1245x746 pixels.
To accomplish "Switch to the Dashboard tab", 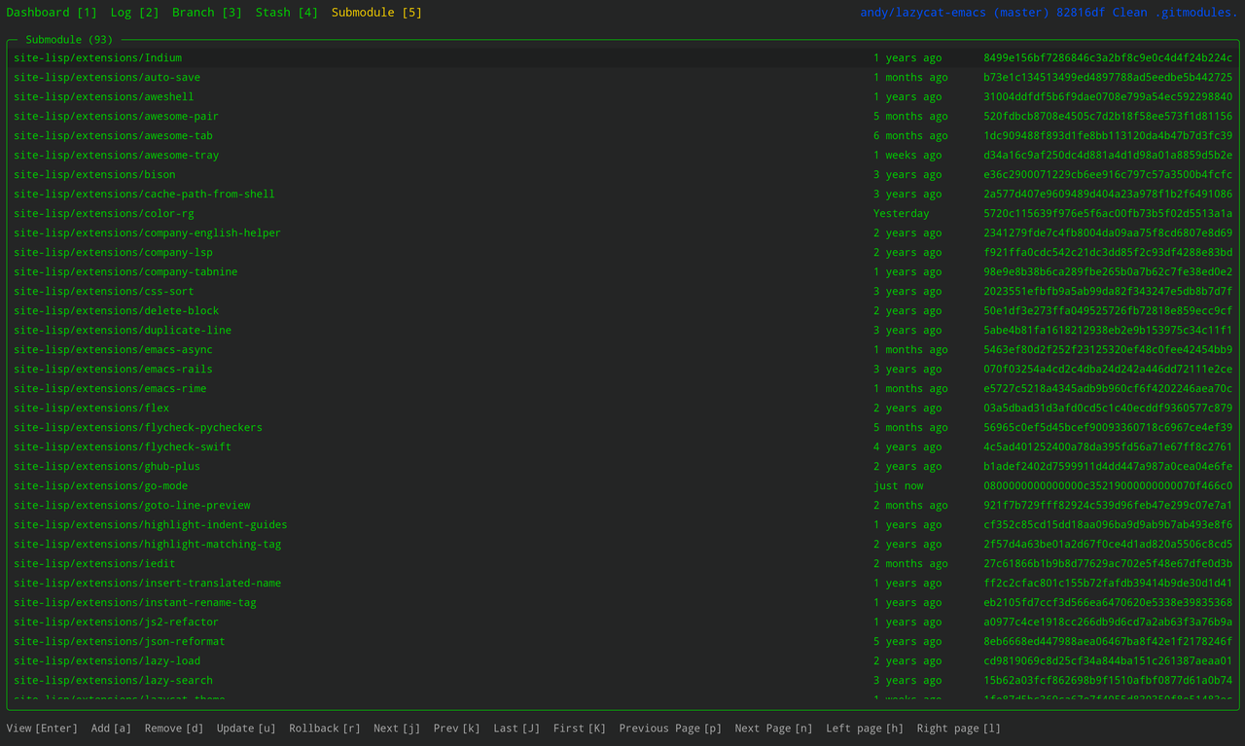I will [x=51, y=13].
